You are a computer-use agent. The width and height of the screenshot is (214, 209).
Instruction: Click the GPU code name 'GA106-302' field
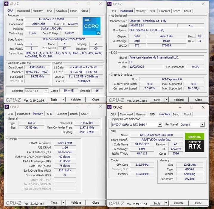tap(142, 144)
